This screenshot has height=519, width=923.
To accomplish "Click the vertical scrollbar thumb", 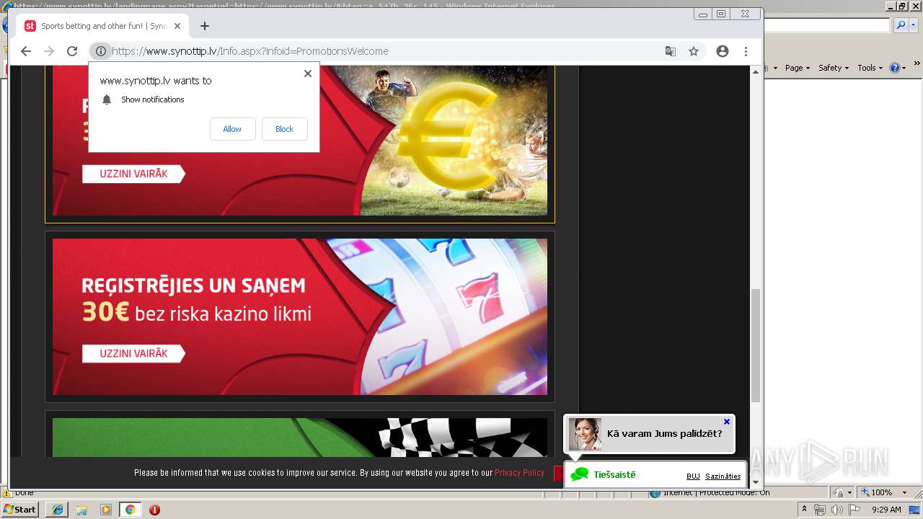I will pos(756,345).
